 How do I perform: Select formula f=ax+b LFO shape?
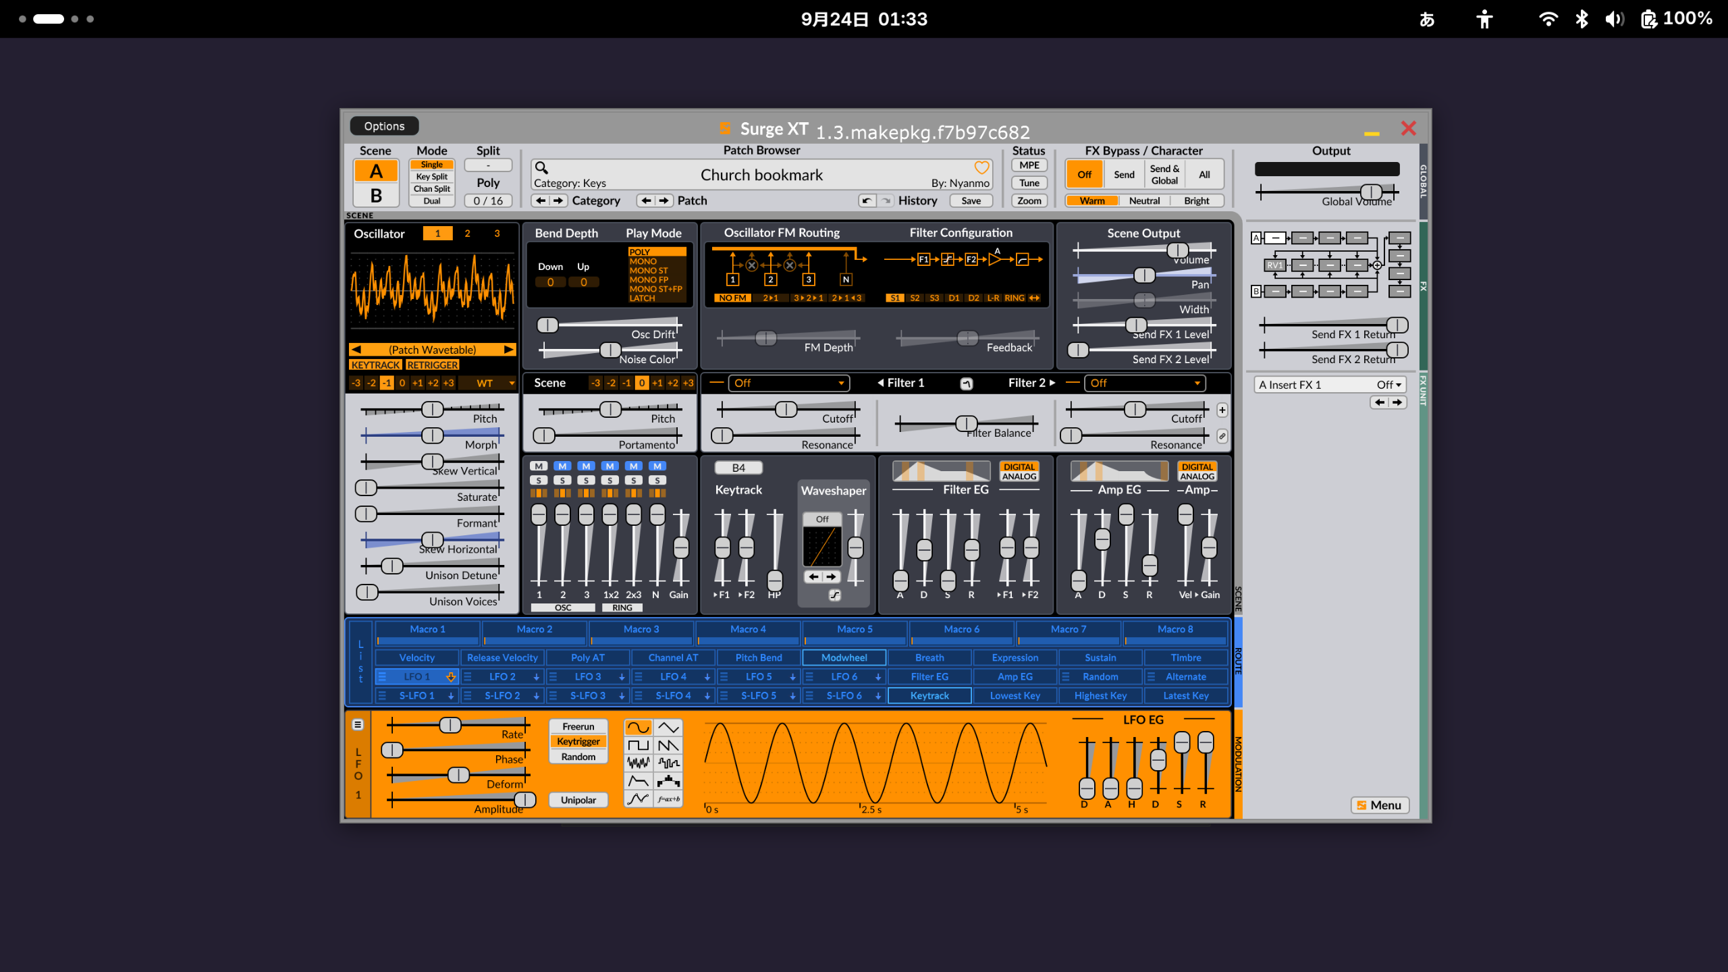coord(668,799)
